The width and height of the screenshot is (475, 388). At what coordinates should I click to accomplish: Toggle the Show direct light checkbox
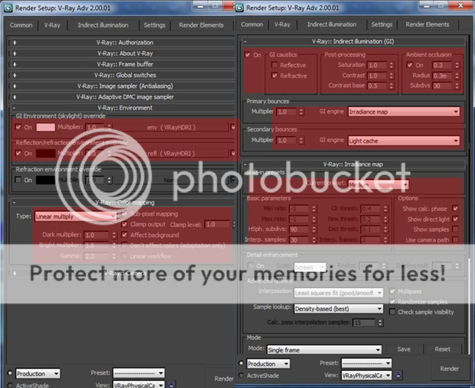455,219
